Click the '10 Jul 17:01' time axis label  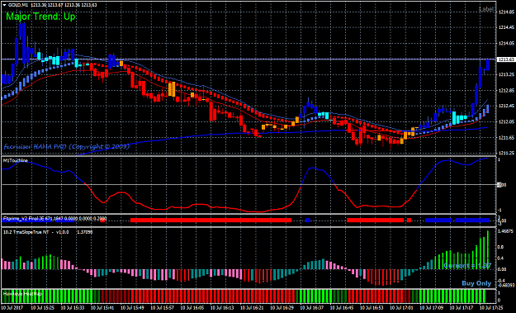click(x=402, y=308)
